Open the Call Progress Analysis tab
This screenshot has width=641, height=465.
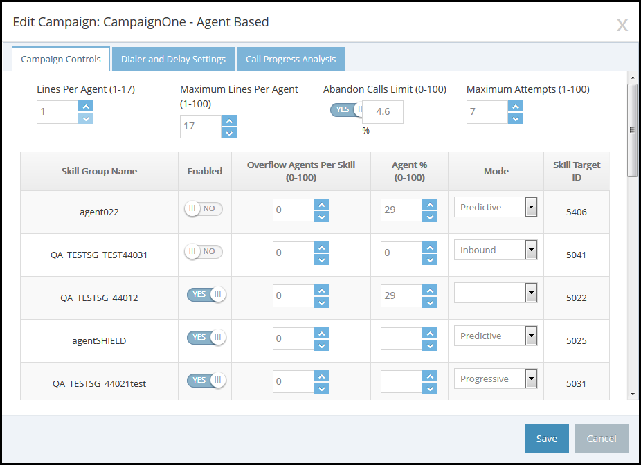(x=291, y=59)
